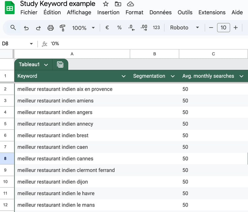Apply euro currency format
The image size is (248, 212).
pyautogui.click(x=107, y=28)
